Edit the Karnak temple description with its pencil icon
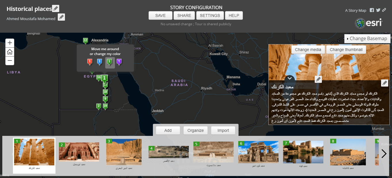 tap(385, 83)
